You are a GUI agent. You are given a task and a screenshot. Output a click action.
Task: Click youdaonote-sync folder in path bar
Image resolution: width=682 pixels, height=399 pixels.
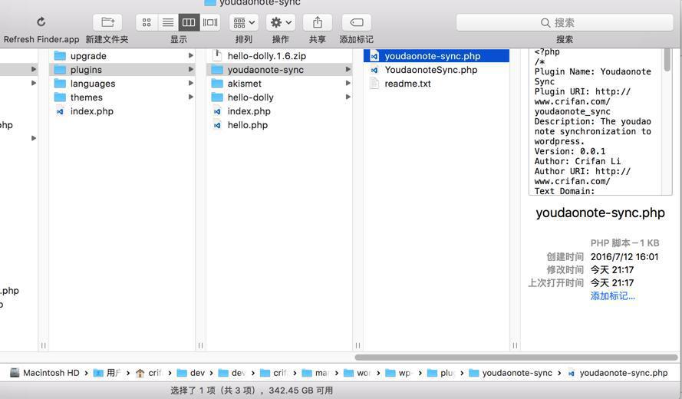511,373
